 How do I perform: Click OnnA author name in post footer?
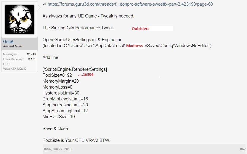(x=46, y=149)
